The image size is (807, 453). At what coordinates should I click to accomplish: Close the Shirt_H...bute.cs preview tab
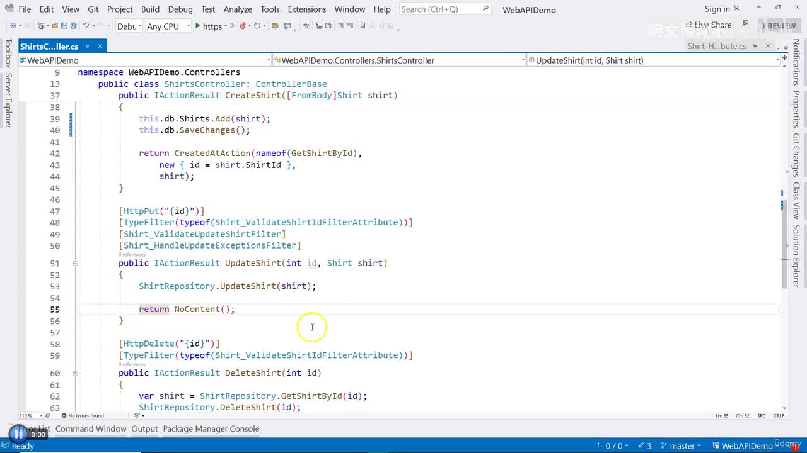[x=767, y=46]
